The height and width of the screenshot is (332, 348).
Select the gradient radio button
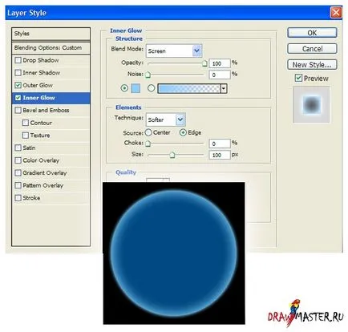click(152, 88)
